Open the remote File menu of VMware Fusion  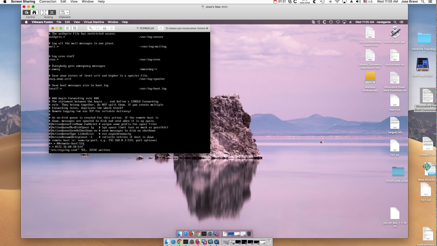(x=59, y=22)
